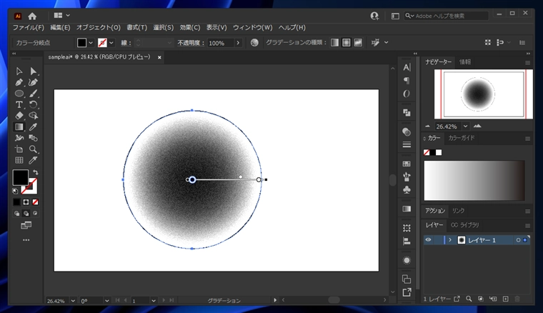Select the Eraser tool
This screenshot has width=543, height=313.
click(19, 116)
